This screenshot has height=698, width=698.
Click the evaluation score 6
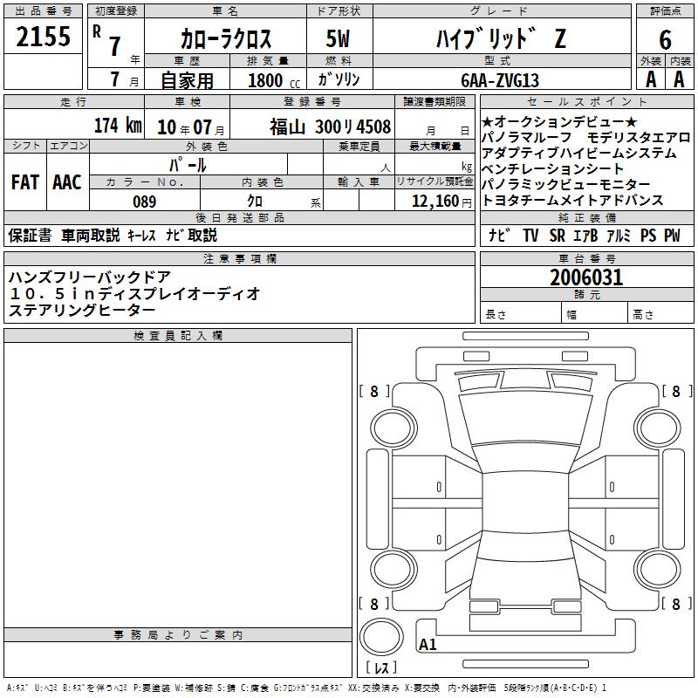[x=665, y=40]
